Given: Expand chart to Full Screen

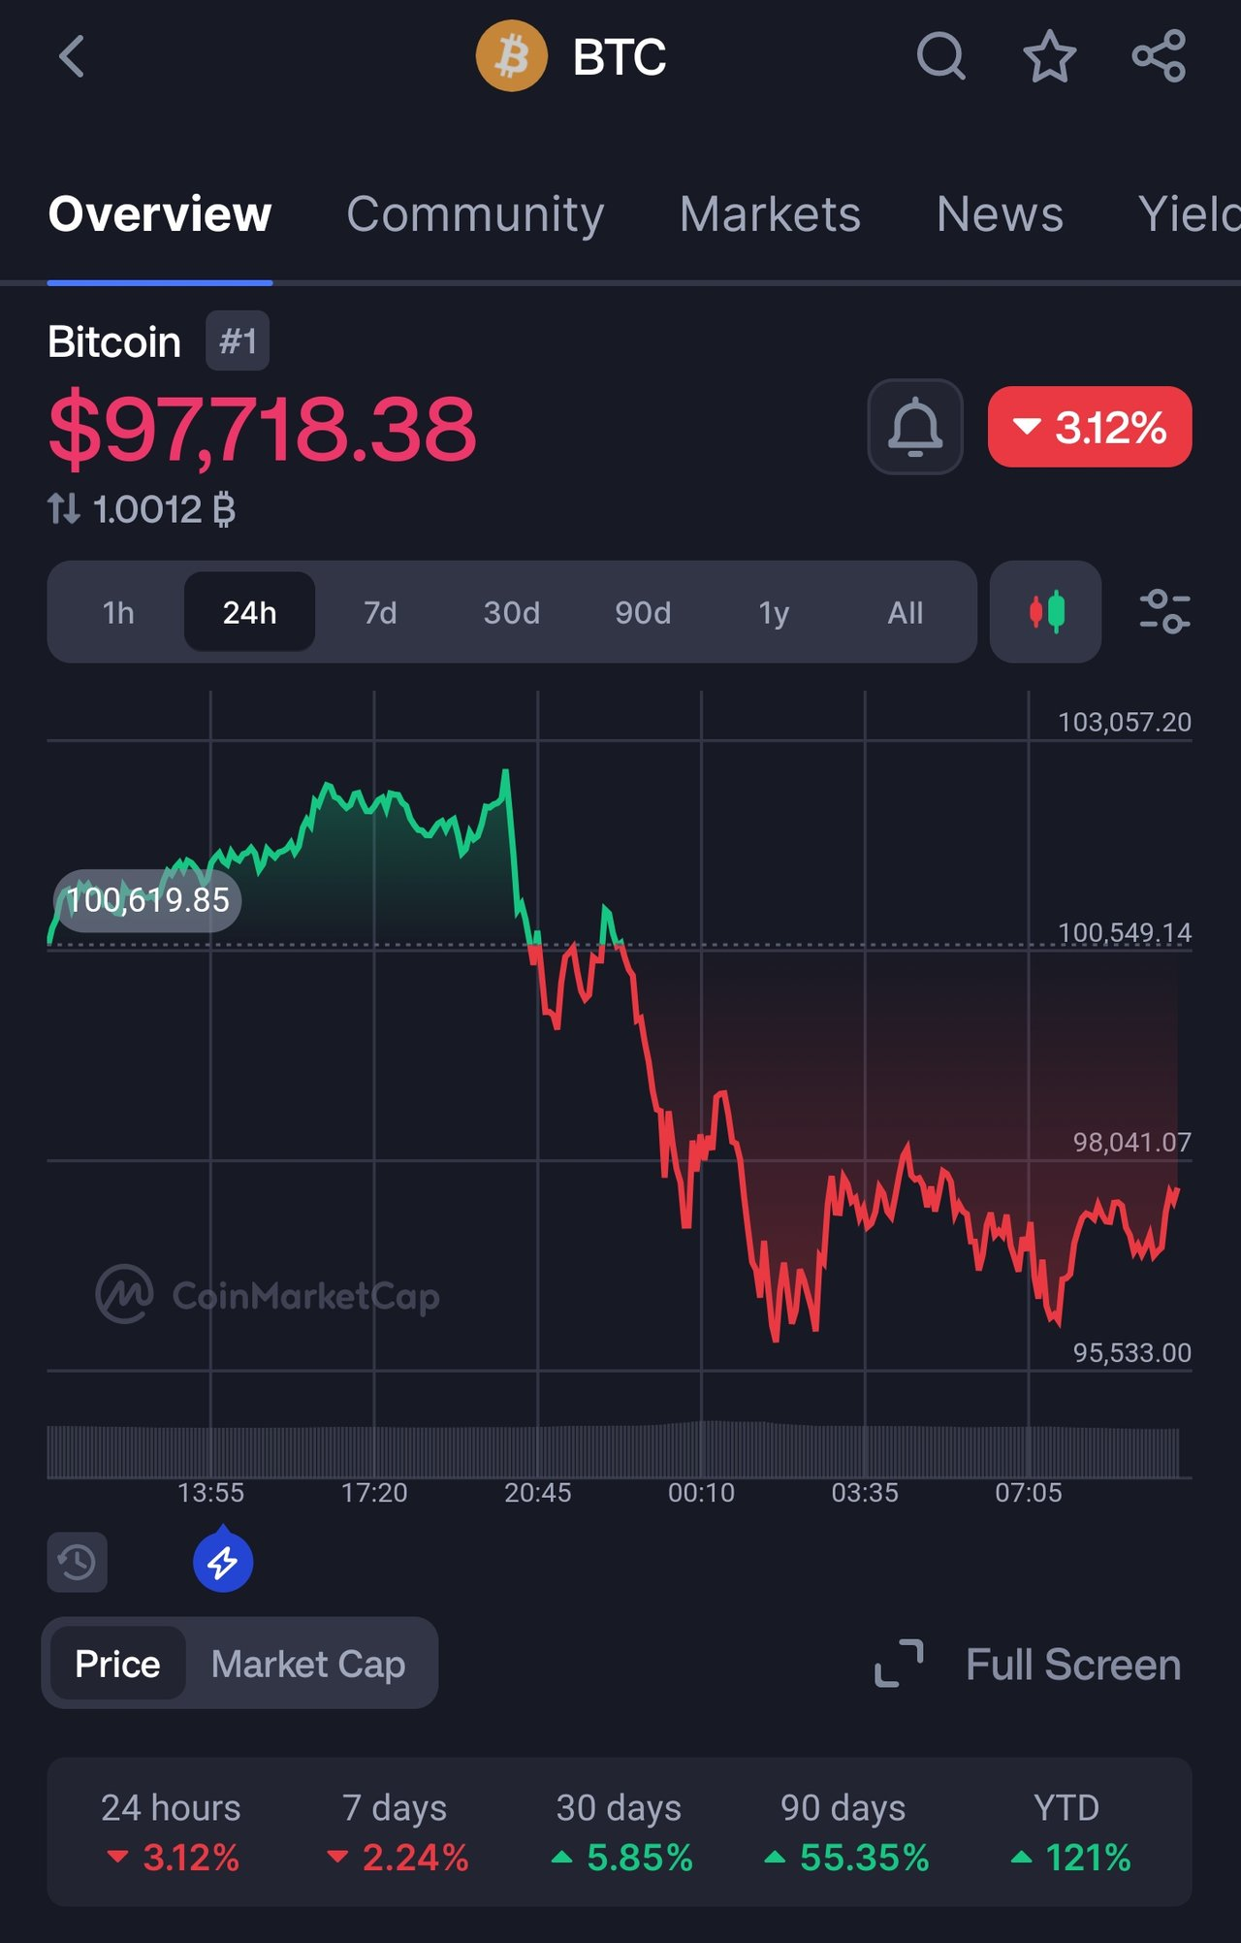Looking at the screenshot, I should click(1028, 1664).
